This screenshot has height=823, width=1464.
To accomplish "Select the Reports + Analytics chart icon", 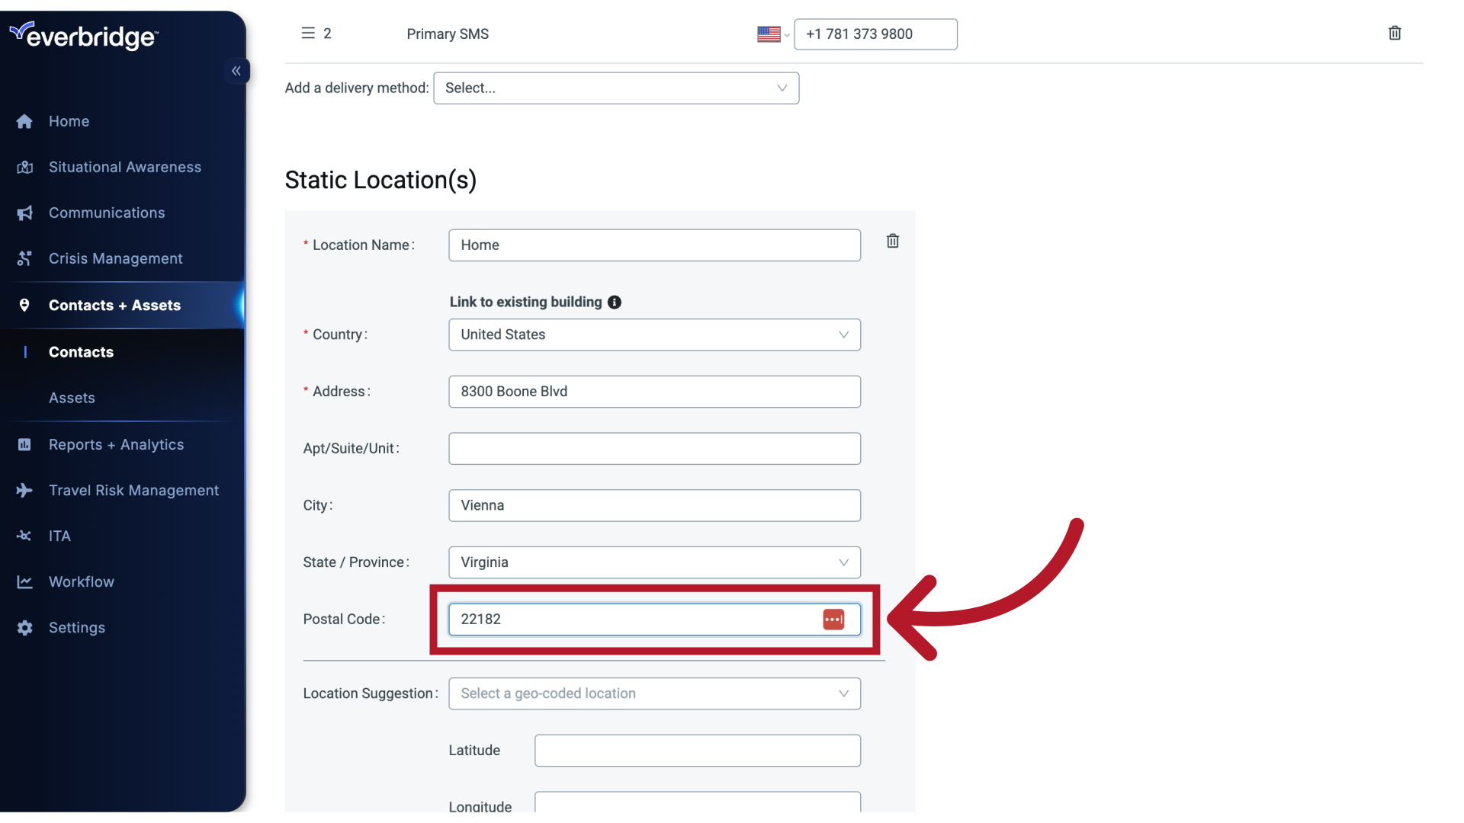I will coord(25,444).
